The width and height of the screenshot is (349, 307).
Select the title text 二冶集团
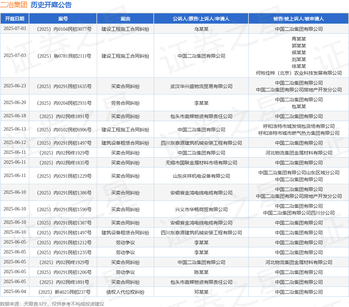click(x=14, y=5)
